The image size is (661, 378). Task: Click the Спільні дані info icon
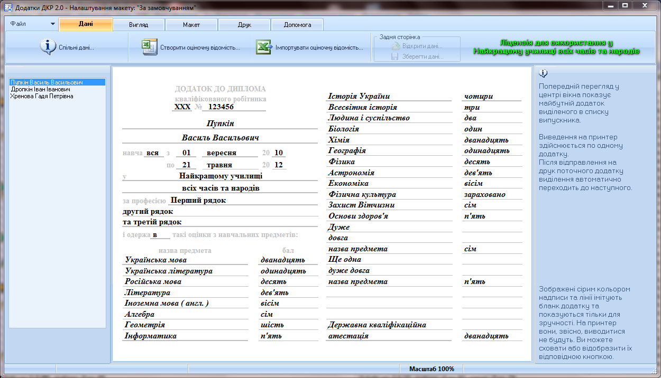(x=48, y=47)
